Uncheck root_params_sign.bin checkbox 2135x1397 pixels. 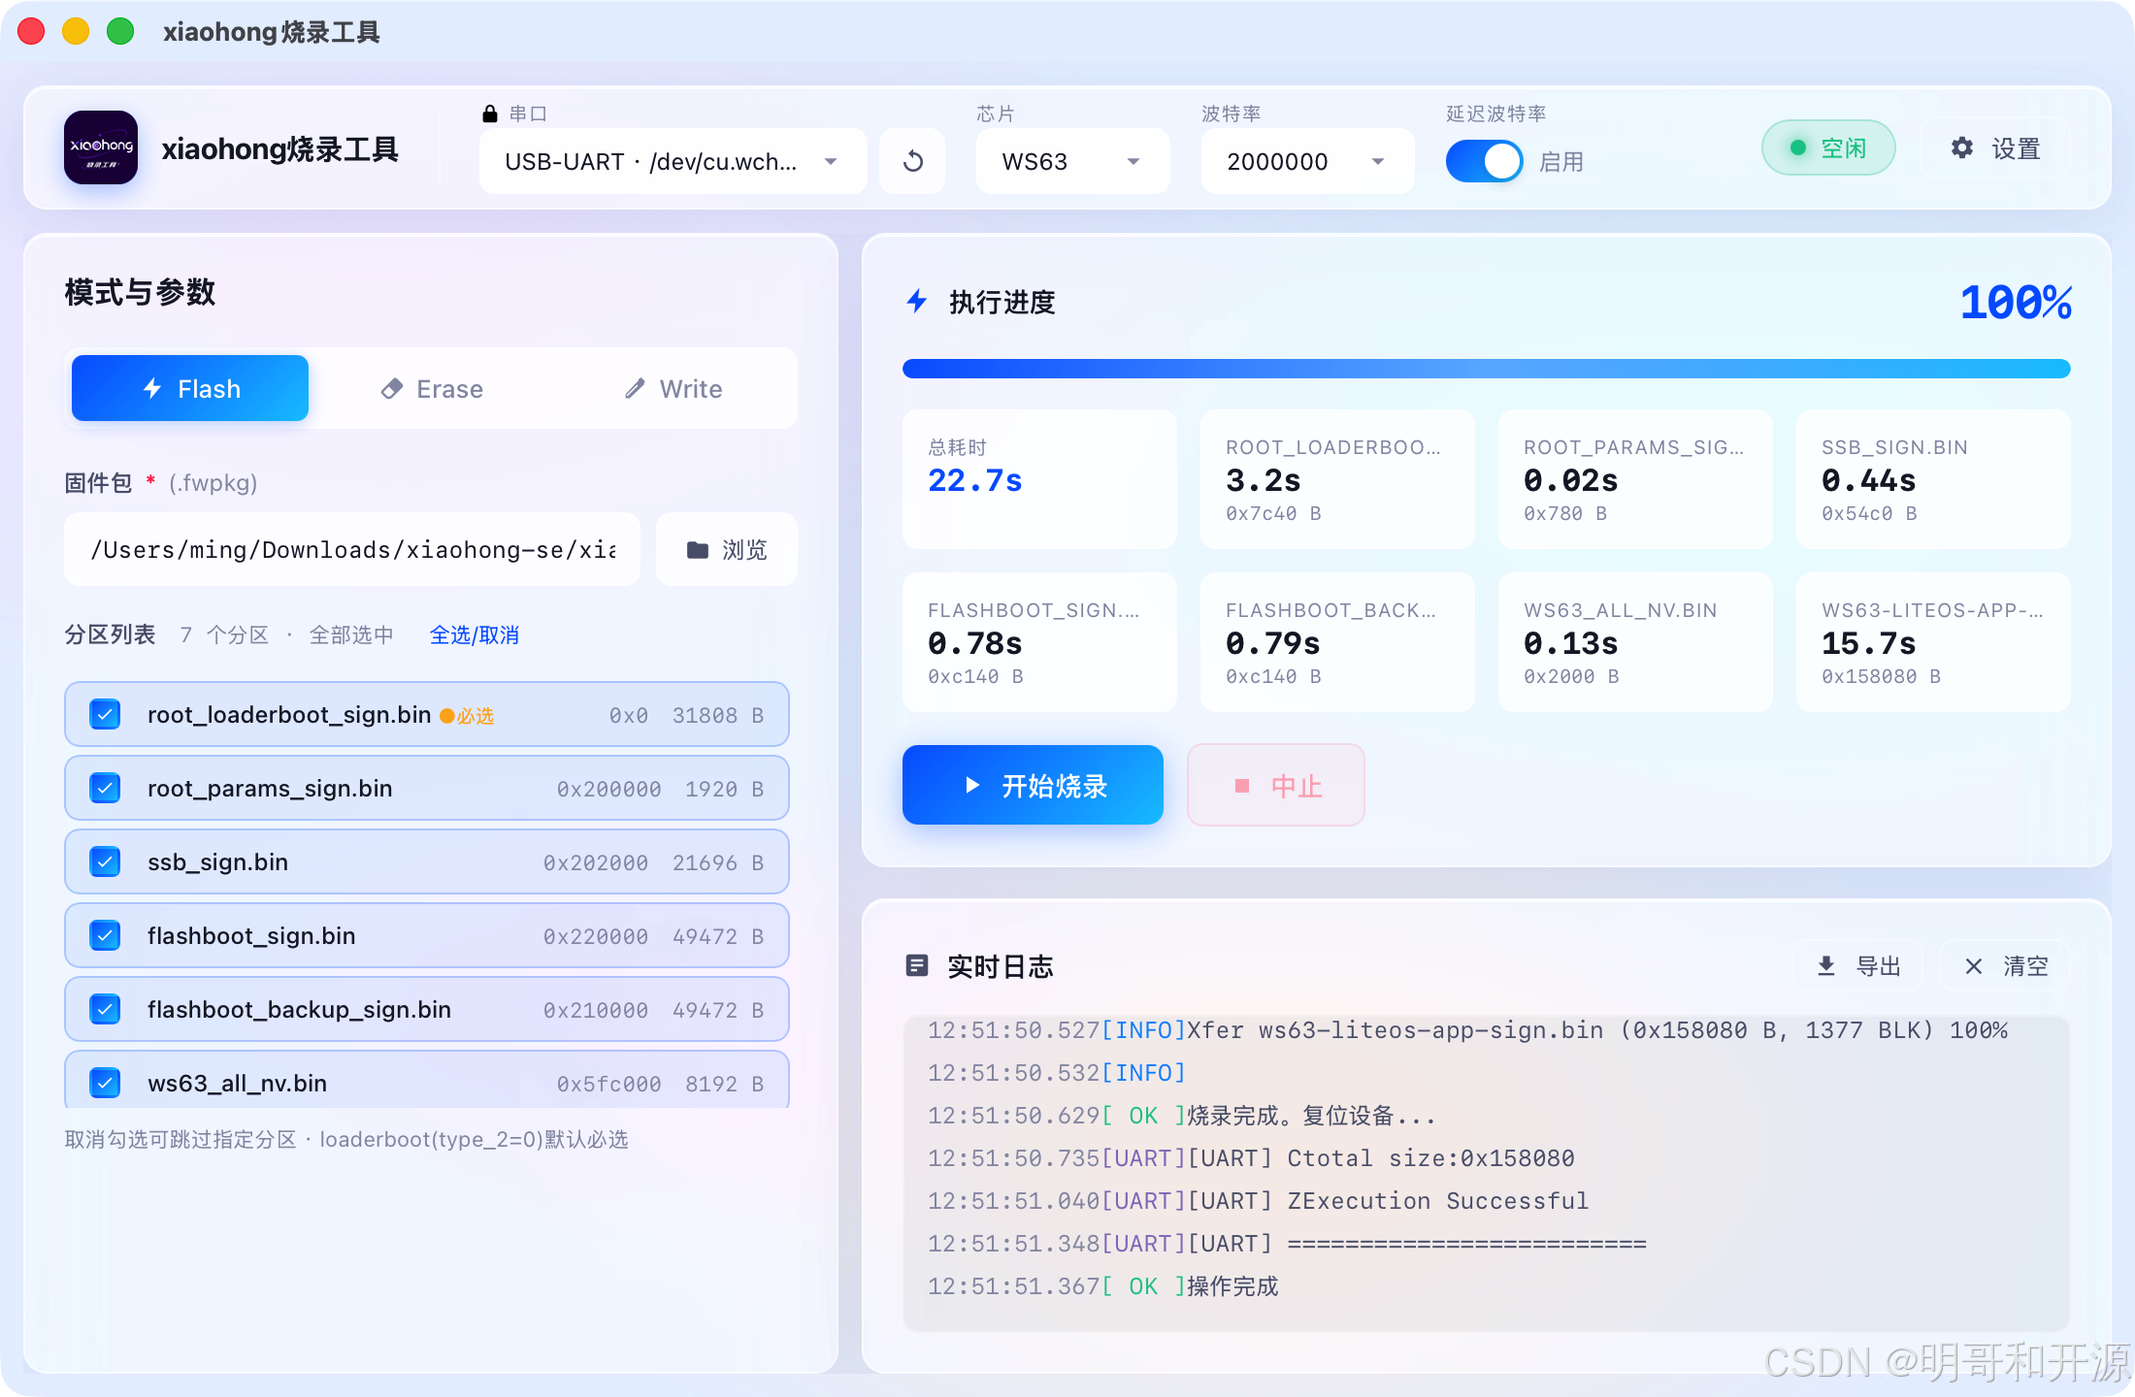coord(105,788)
